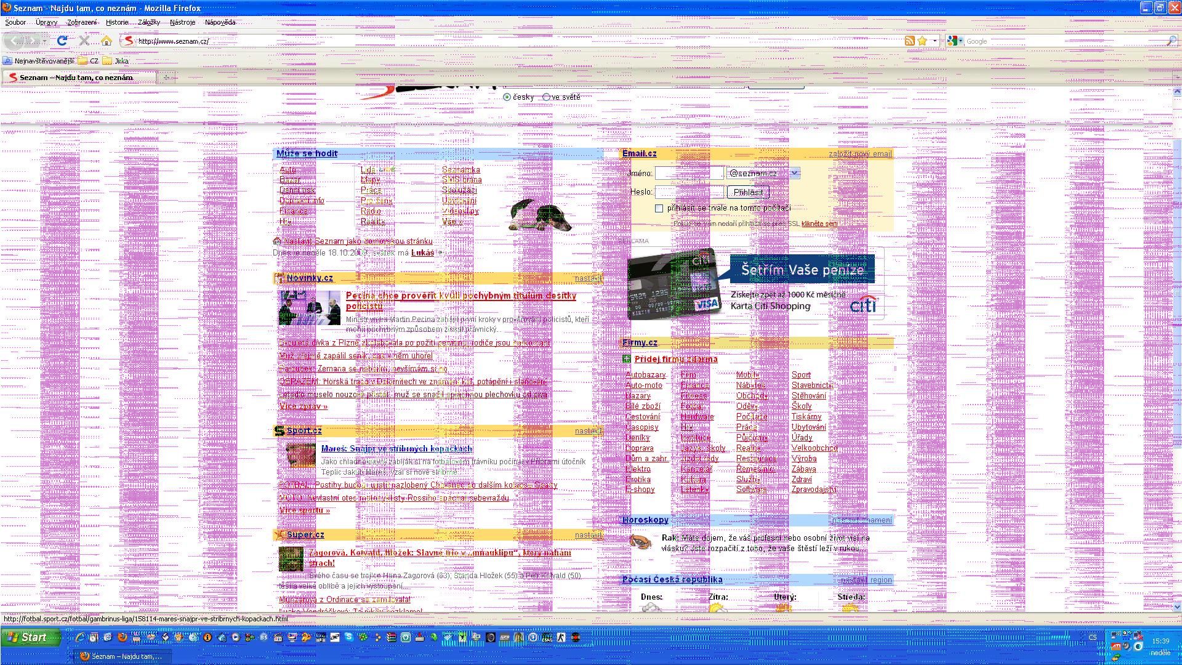Open the 'Přidej firmu zdarma' link
Screen dimensions: 1182x665
click(x=675, y=359)
